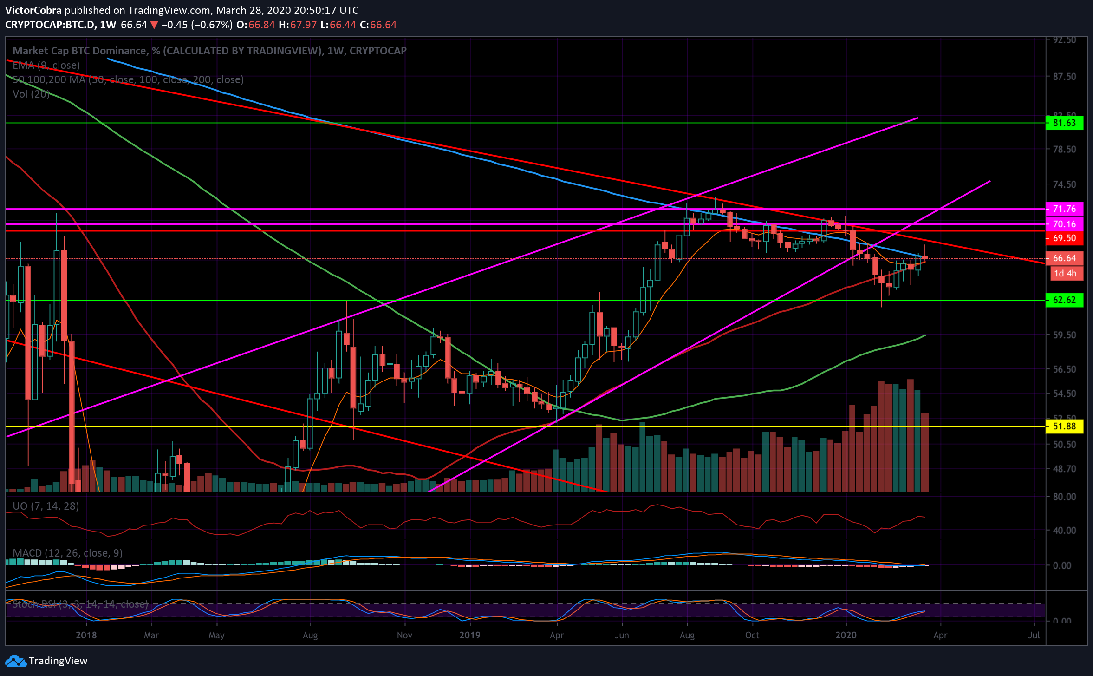Click the 80.00 UO scale value

(1064, 497)
